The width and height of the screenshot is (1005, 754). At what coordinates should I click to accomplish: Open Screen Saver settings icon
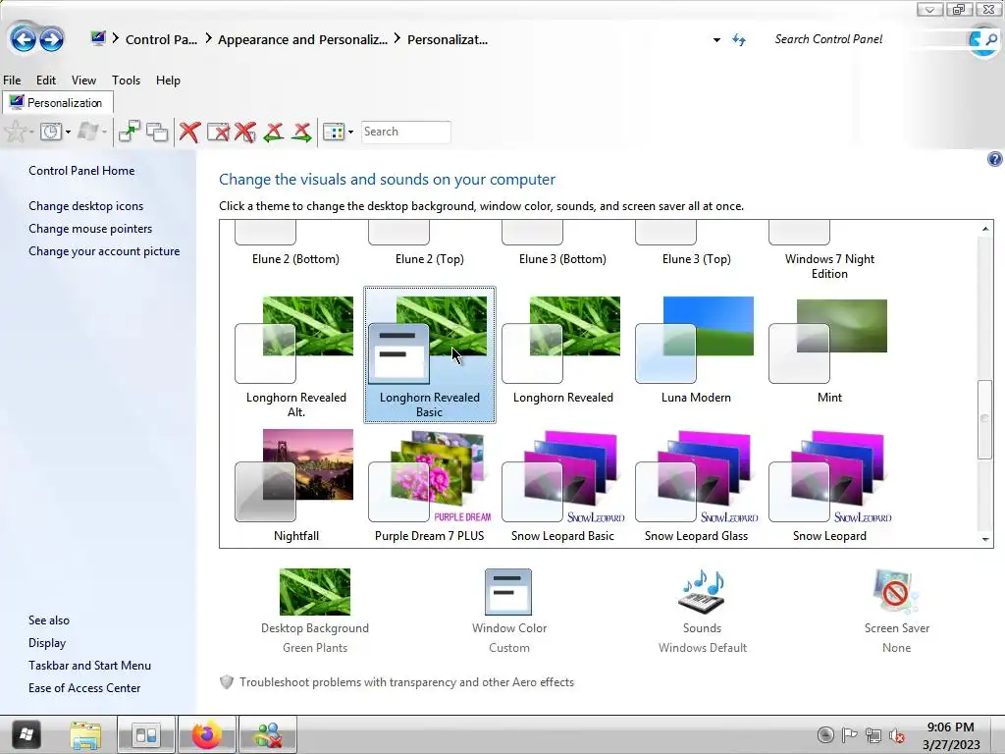coord(896,591)
